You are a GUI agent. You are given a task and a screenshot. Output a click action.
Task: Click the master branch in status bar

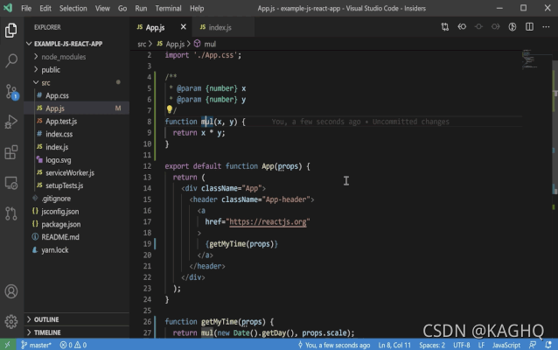tap(37, 345)
